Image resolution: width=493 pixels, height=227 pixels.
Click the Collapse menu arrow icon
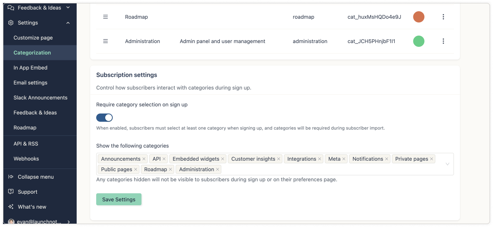[x=11, y=177]
